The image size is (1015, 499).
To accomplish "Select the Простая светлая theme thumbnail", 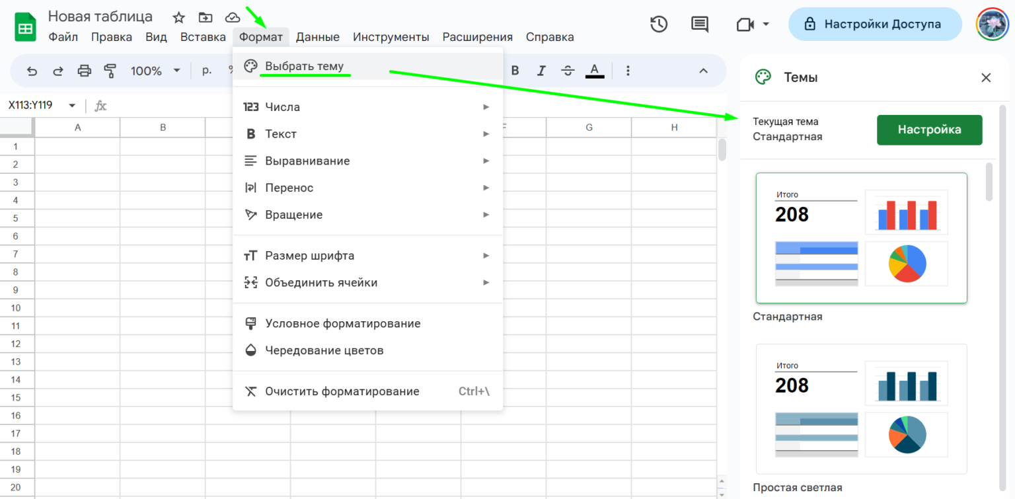I will [861, 409].
